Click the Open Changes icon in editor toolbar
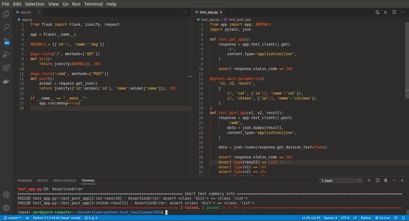 pos(377,12)
